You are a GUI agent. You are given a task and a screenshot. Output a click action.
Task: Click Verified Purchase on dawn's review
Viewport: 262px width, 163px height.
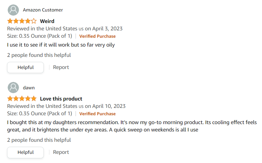pyautogui.click(x=97, y=114)
